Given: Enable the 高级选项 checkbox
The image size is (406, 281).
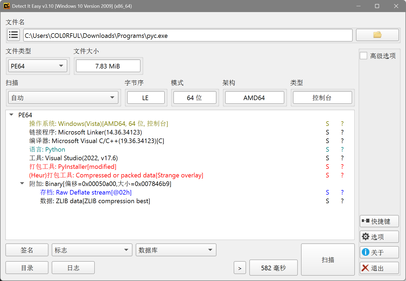Looking at the screenshot, I should 363,56.
